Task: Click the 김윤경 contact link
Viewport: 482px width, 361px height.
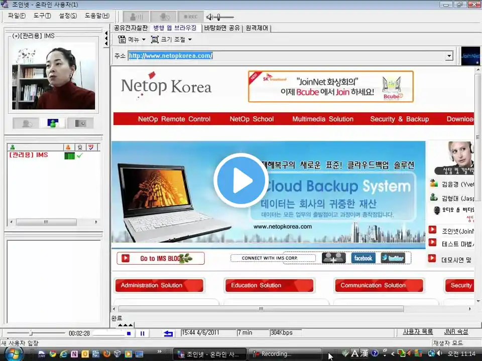Action: click(x=457, y=184)
